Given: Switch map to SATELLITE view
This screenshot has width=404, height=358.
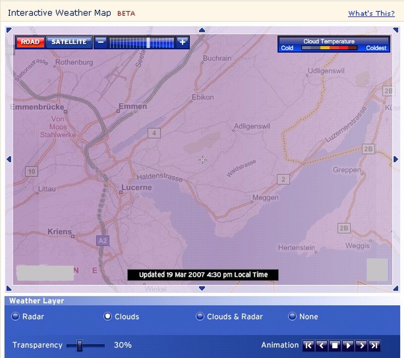Looking at the screenshot, I should [x=69, y=42].
